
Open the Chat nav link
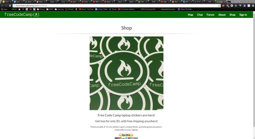pyautogui.click(x=200, y=15)
